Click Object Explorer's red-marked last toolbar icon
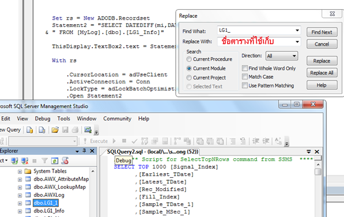 [65, 161]
